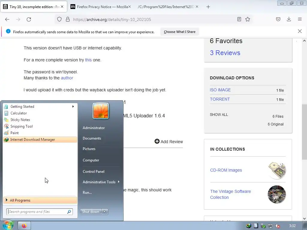This screenshot has width=307, height=230.
Task: View site security via the padlock icon
Action: (x=68, y=19)
